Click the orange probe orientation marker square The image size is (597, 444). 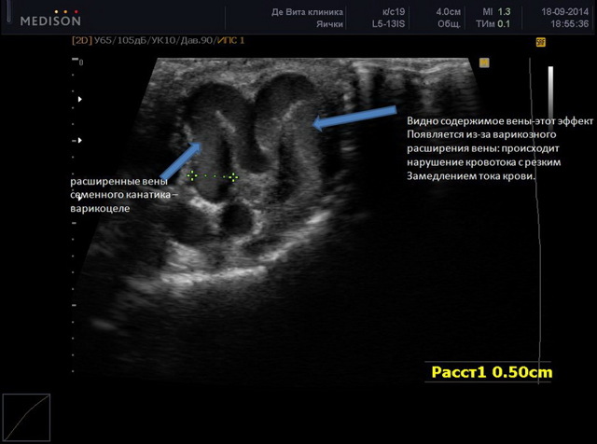point(484,62)
